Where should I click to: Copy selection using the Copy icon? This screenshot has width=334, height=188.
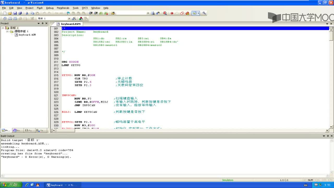[32, 13]
